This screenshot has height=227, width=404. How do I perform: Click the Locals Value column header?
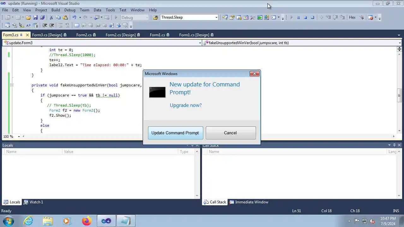(x=120, y=152)
